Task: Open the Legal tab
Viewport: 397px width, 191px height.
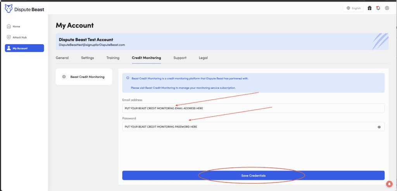Action: click(x=203, y=58)
